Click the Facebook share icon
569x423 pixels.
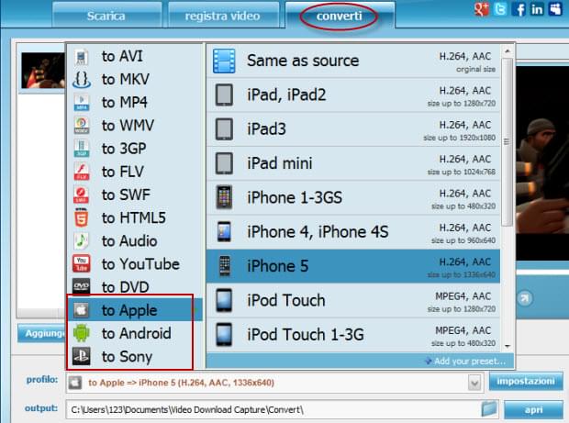[x=519, y=8]
